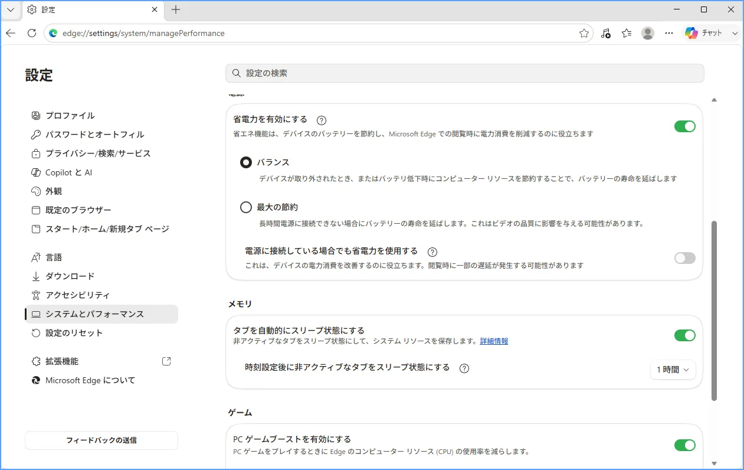Screen dimensions: 744x470
Task: Click external link icon beside 拡張機能
Action: pos(166,361)
